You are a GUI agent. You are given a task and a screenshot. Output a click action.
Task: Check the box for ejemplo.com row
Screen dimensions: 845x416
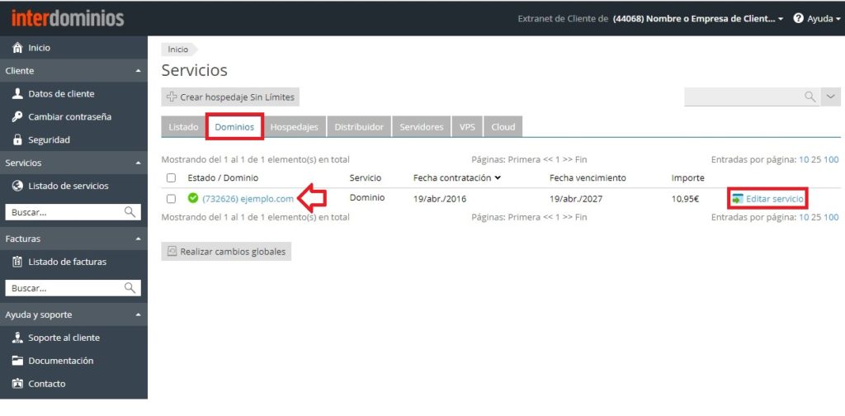[172, 199]
